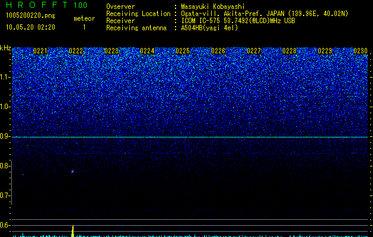Viewport: 373px width, 237px height.
Task: Click the HROFFT 1.0.0 title text
Action: click(x=46, y=5)
